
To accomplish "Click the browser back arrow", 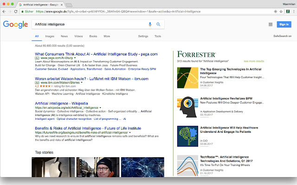I will 4,12.
